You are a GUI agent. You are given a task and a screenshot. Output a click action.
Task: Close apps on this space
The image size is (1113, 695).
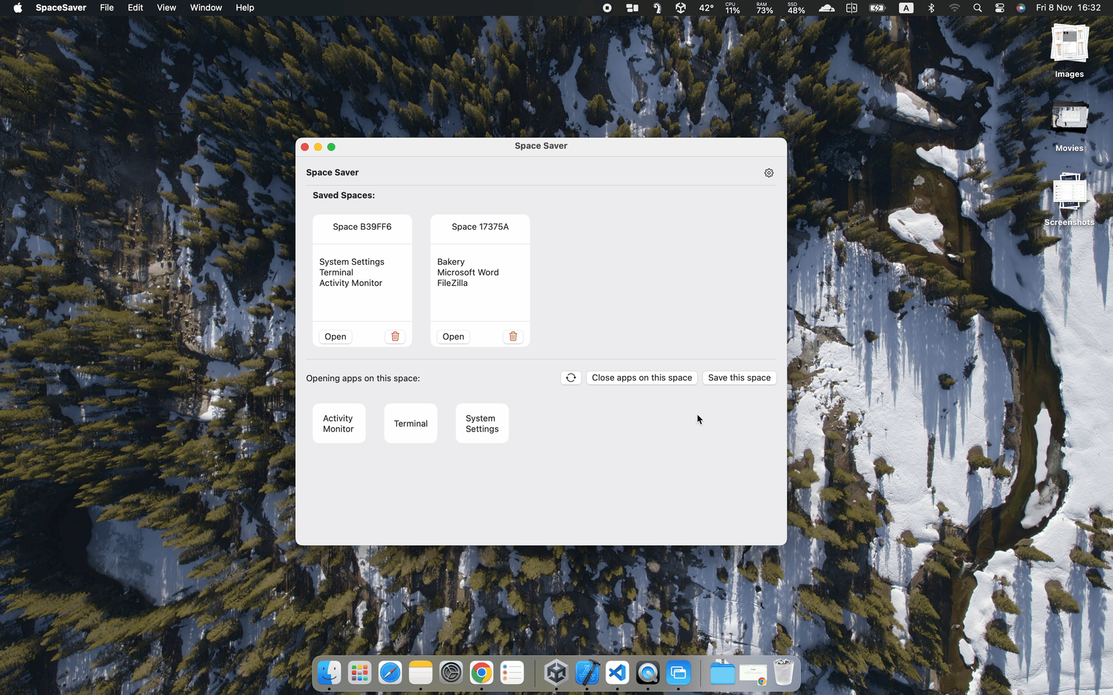coord(641,377)
